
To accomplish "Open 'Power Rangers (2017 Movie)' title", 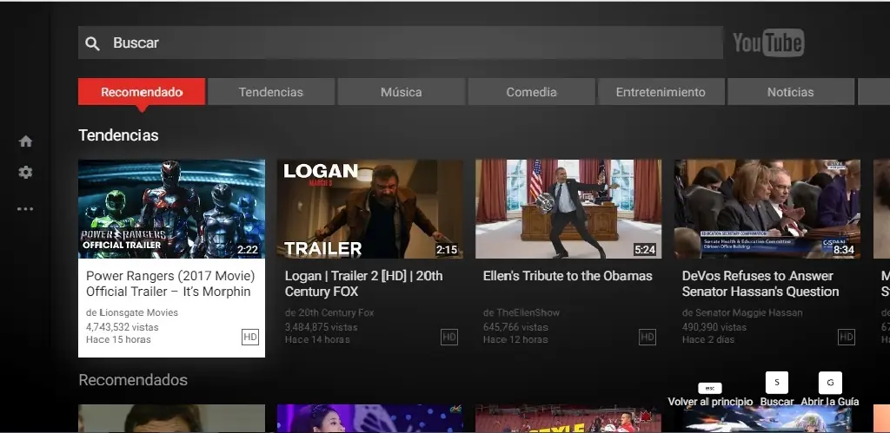I will (170, 284).
